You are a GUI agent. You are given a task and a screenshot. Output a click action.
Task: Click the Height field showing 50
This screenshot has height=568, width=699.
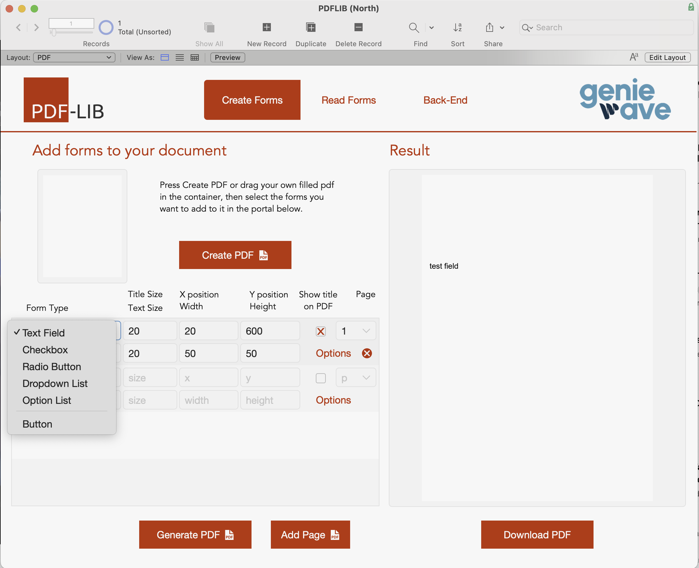tap(270, 353)
